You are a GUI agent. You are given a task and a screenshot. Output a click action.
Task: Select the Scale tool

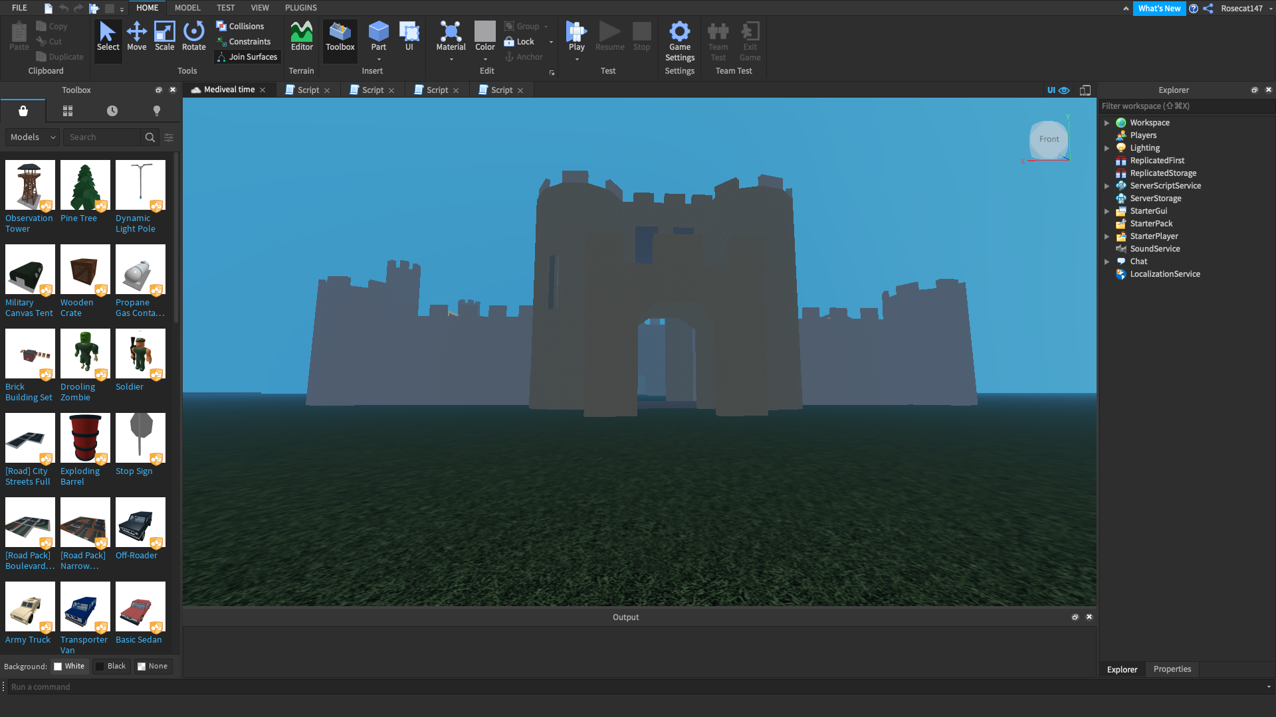pyautogui.click(x=164, y=36)
